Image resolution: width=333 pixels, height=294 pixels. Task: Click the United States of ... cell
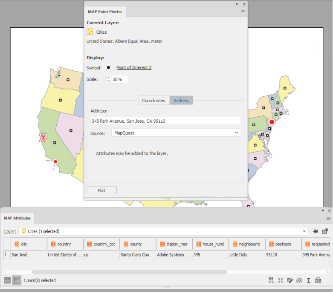pyautogui.click(x=65, y=254)
